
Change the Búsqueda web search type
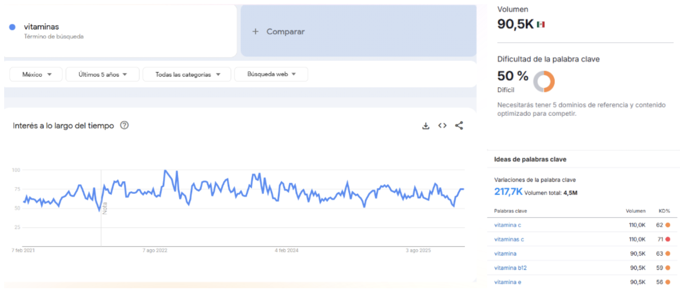point(271,74)
